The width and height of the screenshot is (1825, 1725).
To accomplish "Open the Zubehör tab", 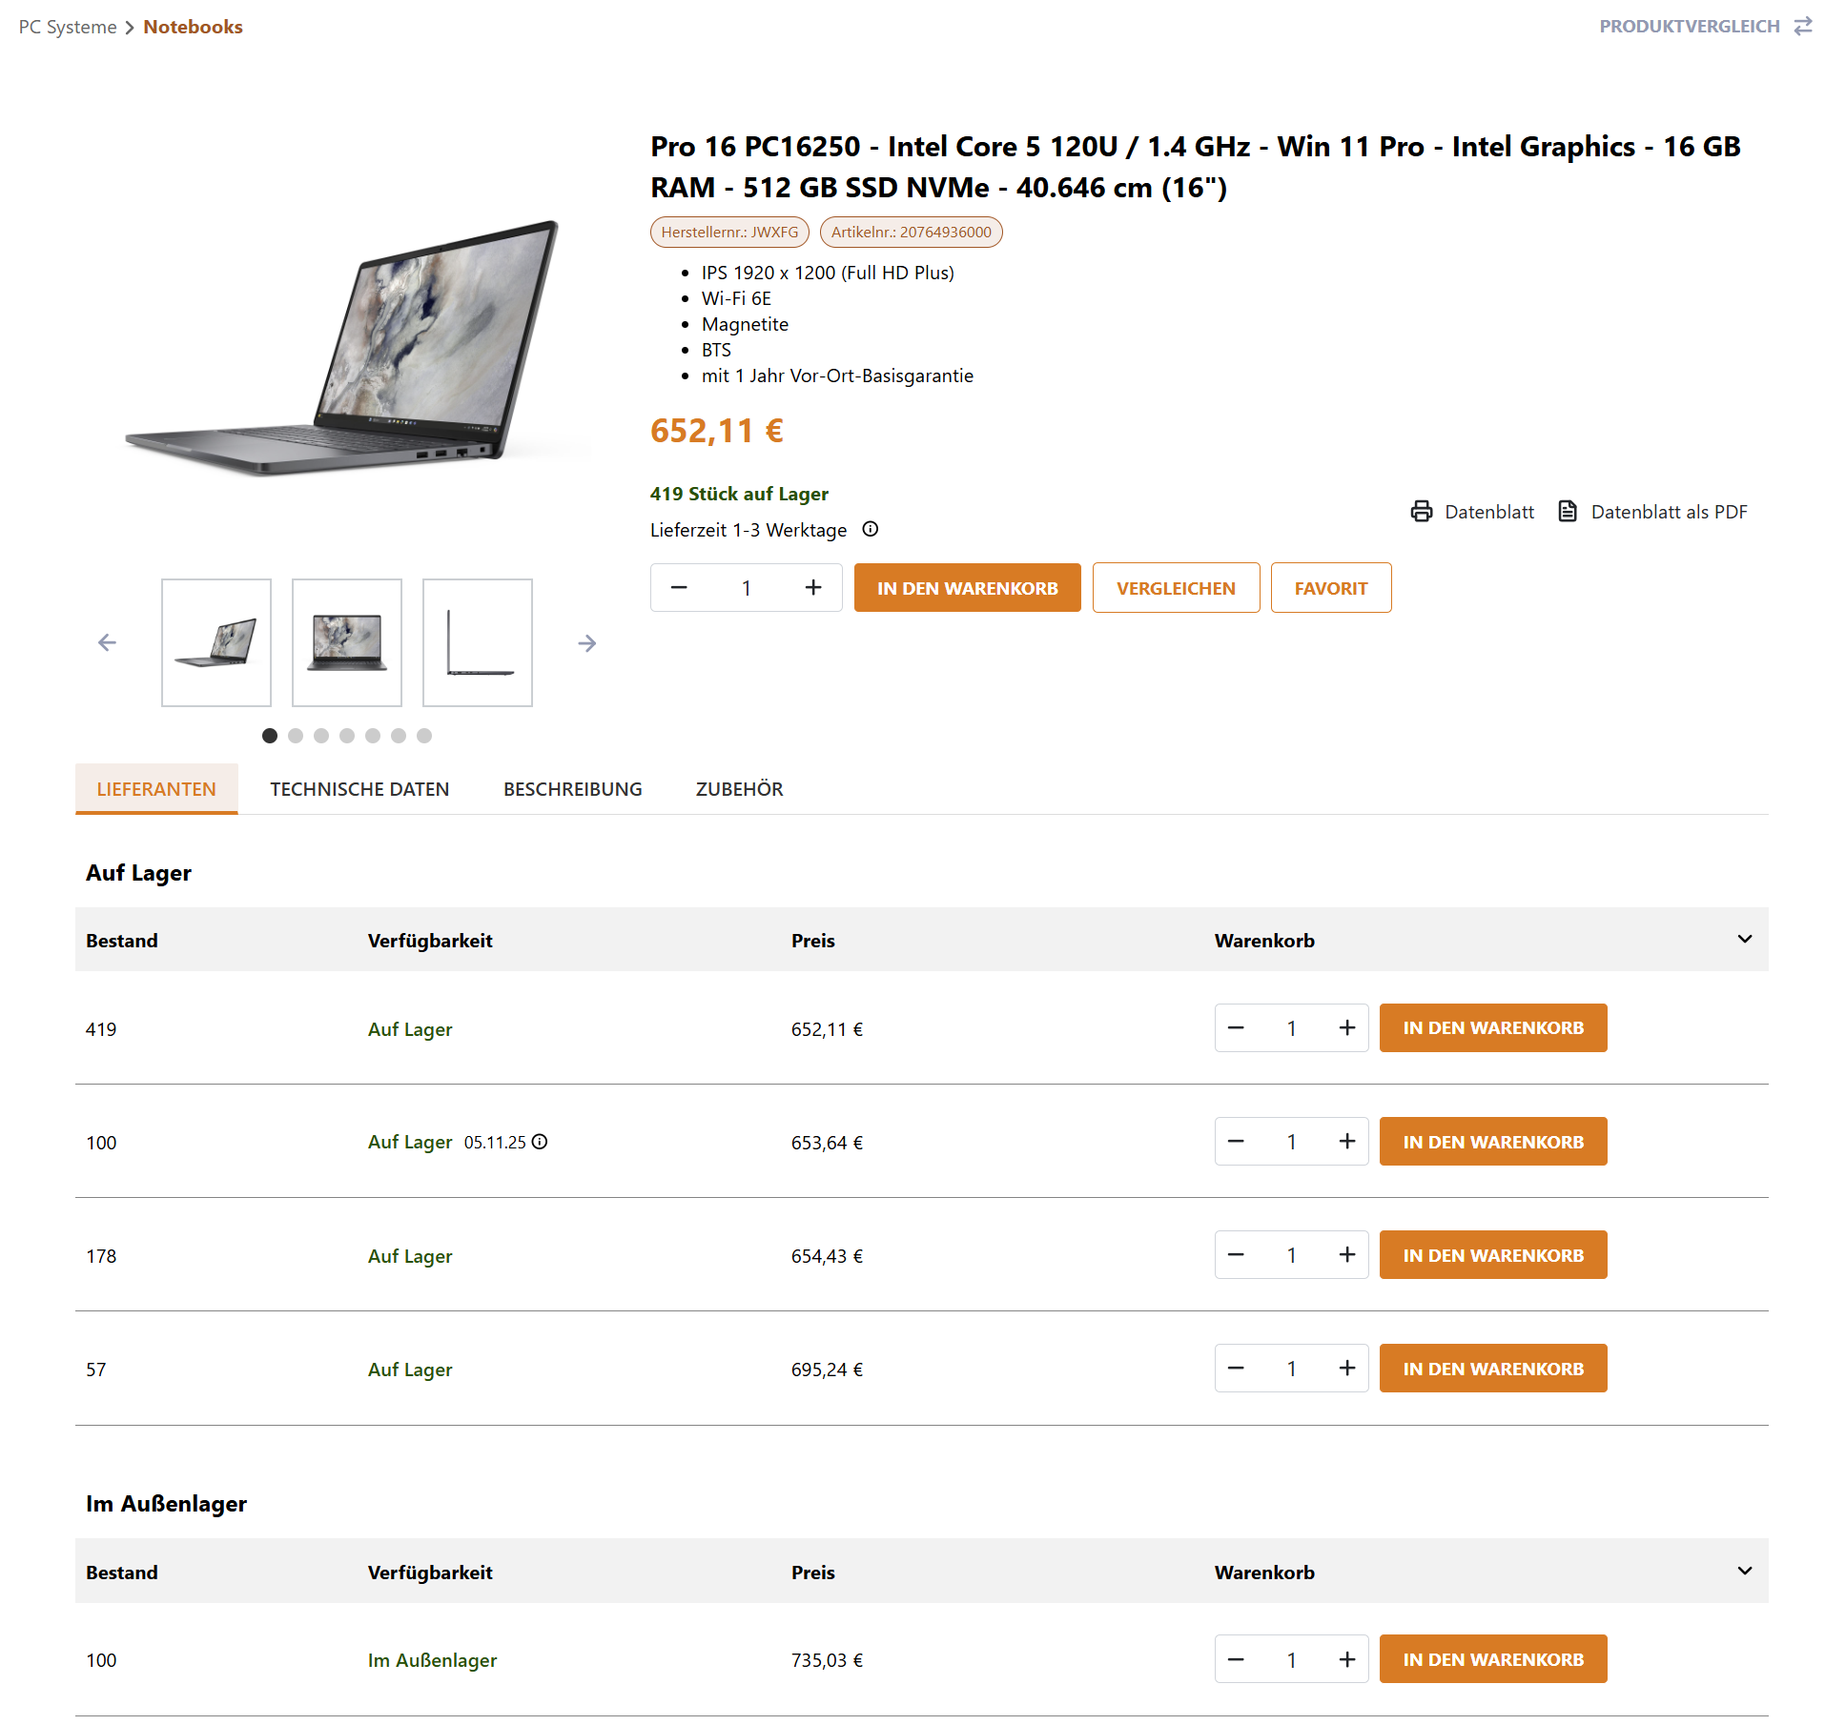I will click(739, 789).
